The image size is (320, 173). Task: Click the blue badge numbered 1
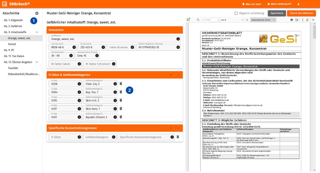click(x=34, y=20)
